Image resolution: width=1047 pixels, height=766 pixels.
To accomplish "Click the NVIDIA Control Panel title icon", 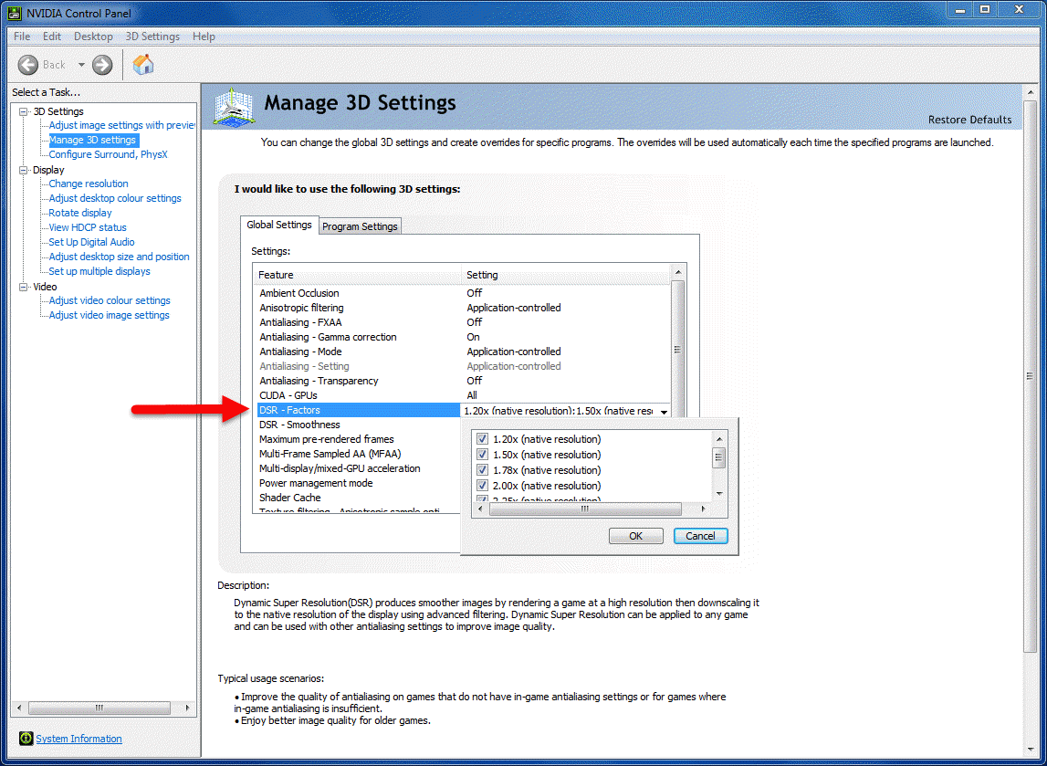I will (14, 13).
